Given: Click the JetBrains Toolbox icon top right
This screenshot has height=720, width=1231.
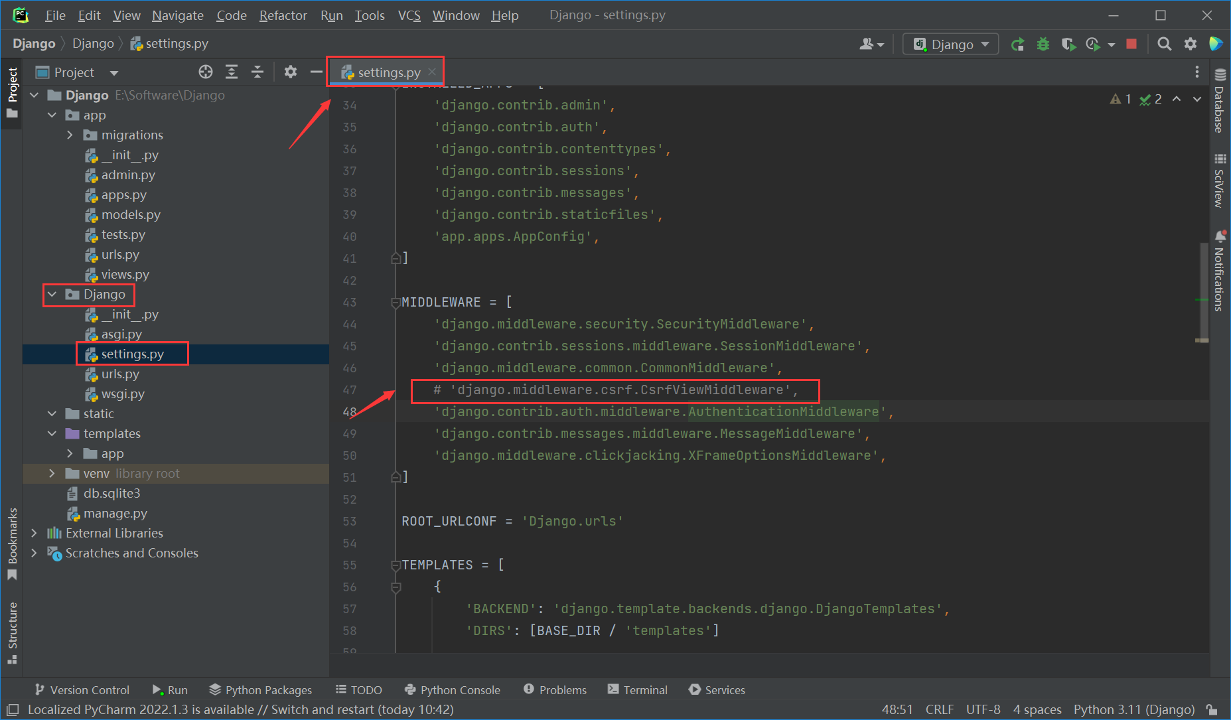Looking at the screenshot, I should coord(1216,44).
